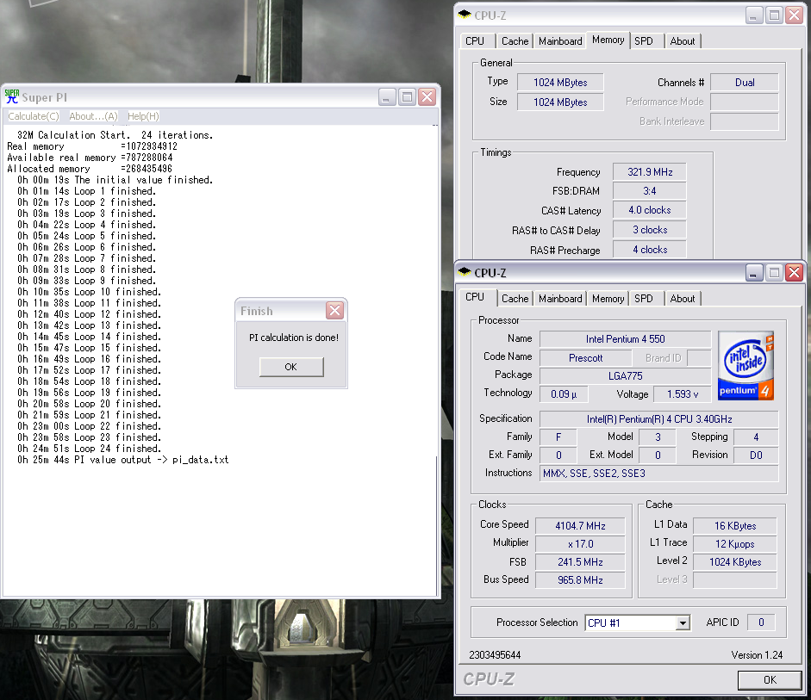The image size is (811, 700).
Task: Click the Voltage value '1.593 v'
Action: pos(683,394)
